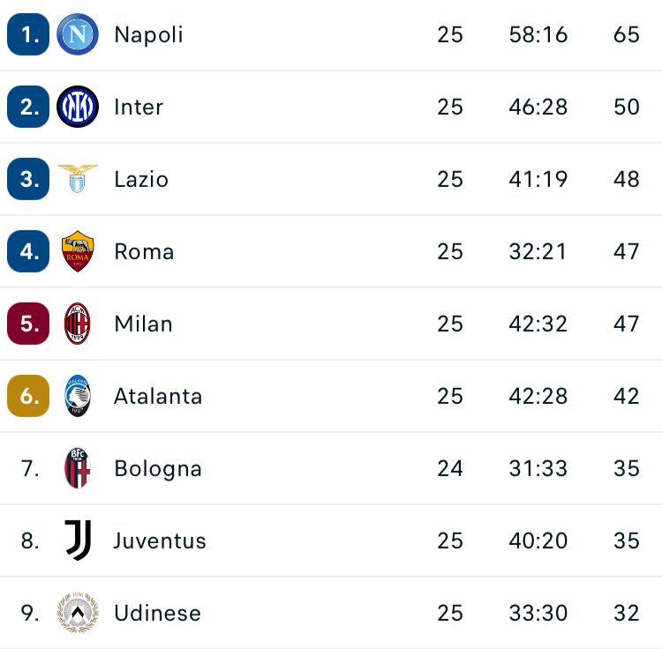Click the Bologna club crest icon
The height and width of the screenshot is (649, 662).
[78, 468]
